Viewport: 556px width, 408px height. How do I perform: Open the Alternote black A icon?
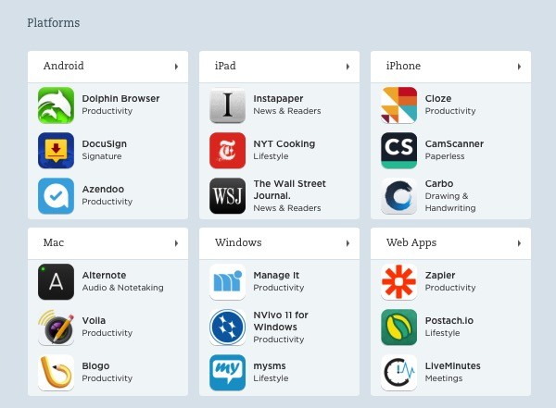pos(56,282)
